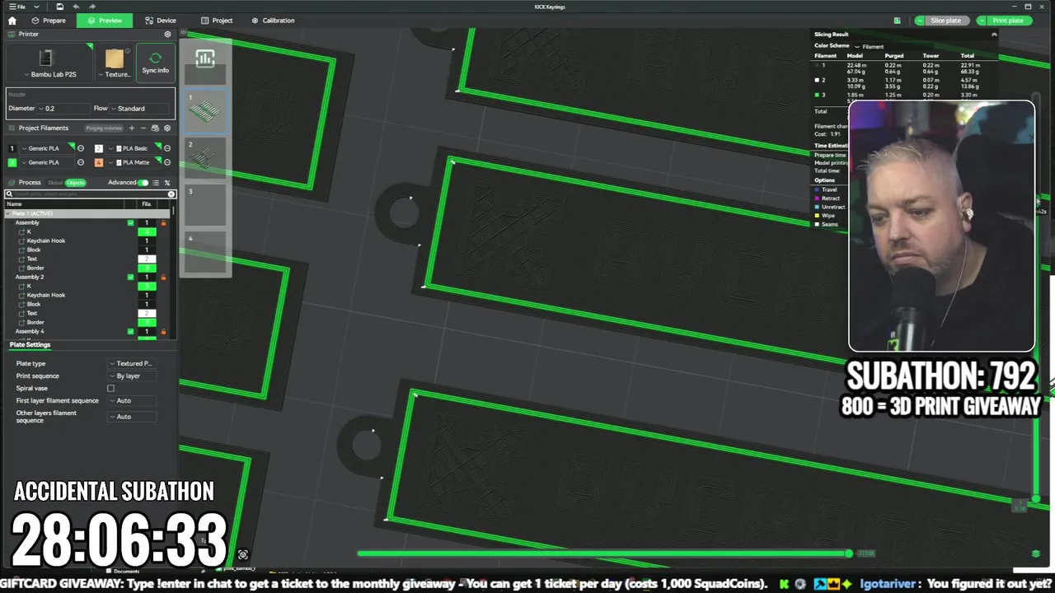This screenshot has height=593, width=1055.
Task: Select Keychain Hook under Assembly
Action: [x=46, y=240]
